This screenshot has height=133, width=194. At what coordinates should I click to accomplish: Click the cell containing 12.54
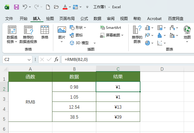point(74,107)
